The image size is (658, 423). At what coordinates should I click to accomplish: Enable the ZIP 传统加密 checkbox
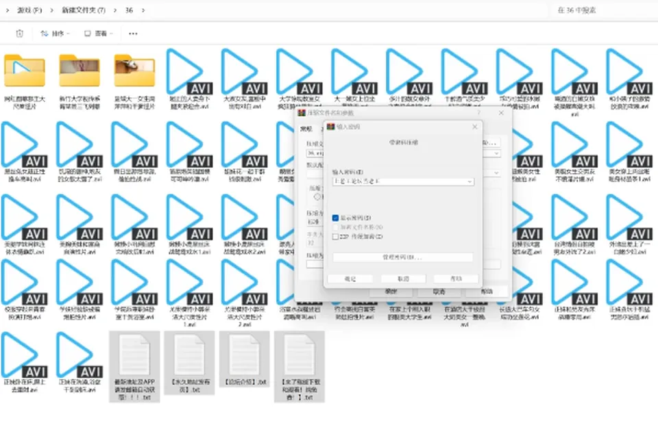(x=335, y=236)
